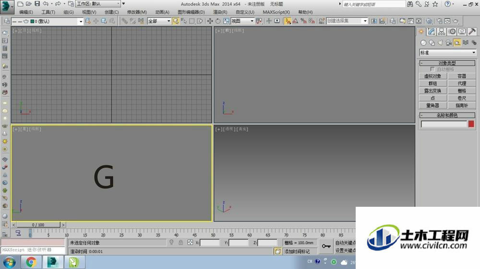The image size is (480, 269).
Task: Select the Select Object tool in main toolbar
Action: 175,21
